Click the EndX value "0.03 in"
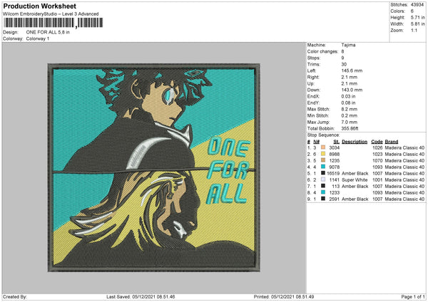 point(348,96)
